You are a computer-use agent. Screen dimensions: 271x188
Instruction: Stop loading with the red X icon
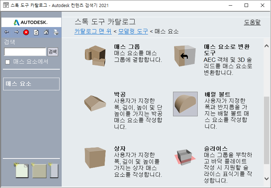coord(26,32)
